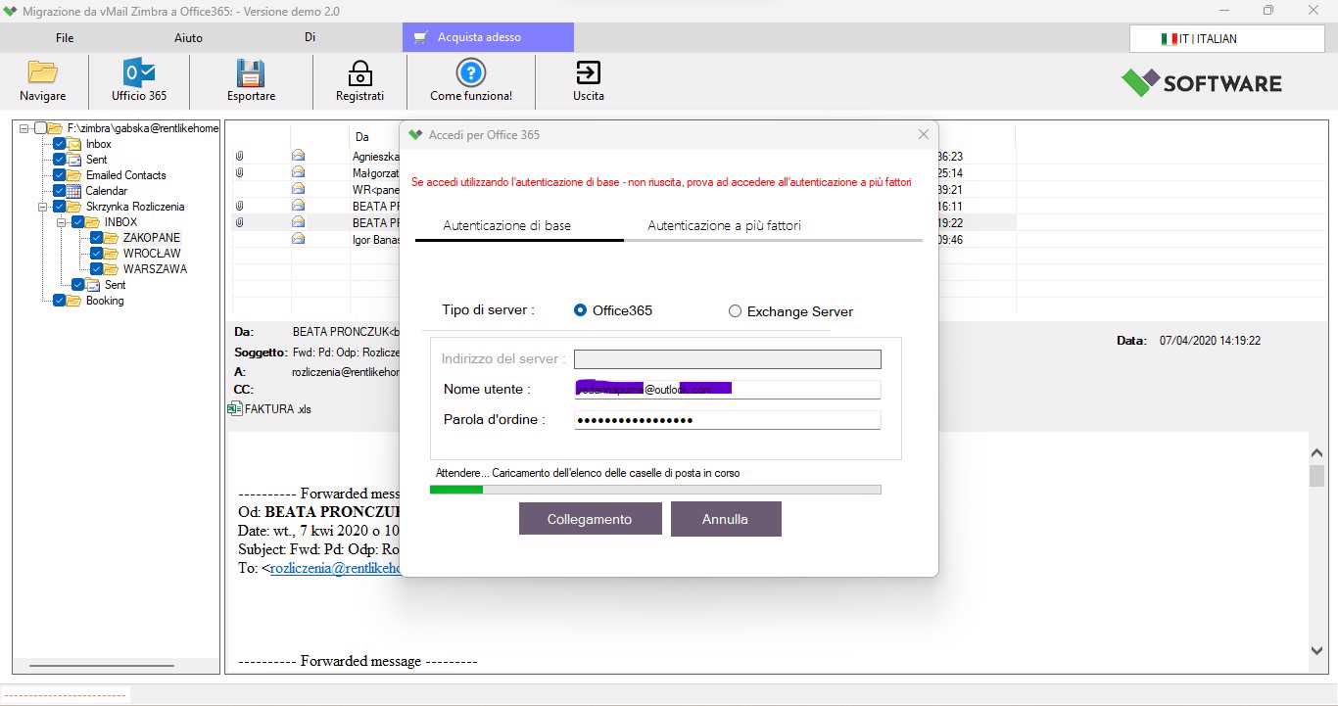This screenshot has width=1338, height=706.
Task: Click the Uscita exit icon
Action: pos(588,72)
